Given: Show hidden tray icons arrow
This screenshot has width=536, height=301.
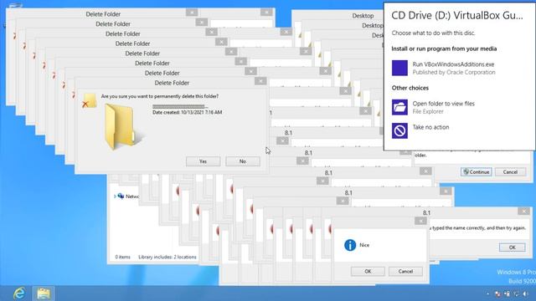Looking at the screenshot, I should pos(487,293).
